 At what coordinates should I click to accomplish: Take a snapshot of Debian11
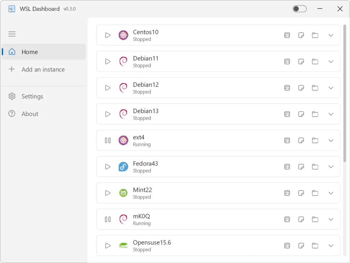(301, 61)
